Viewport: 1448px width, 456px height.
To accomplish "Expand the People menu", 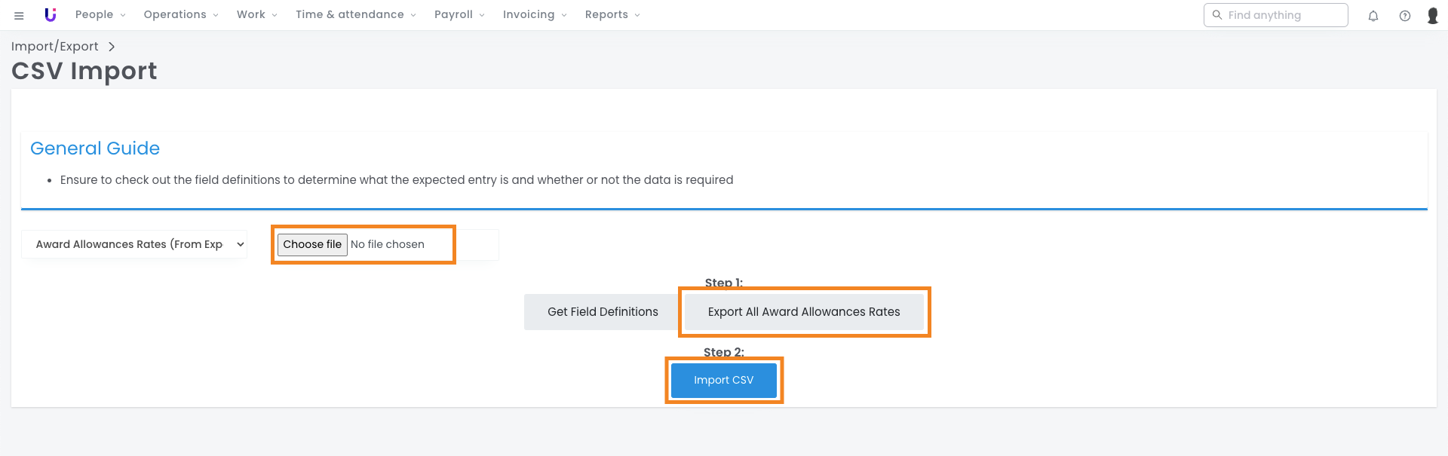I will pos(100,15).
